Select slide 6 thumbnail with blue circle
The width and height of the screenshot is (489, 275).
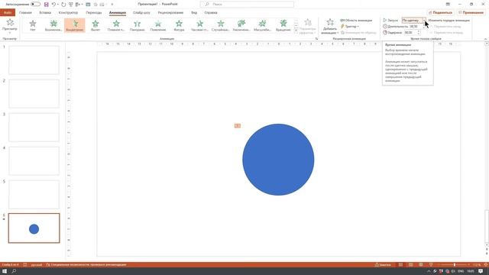click(x=34, y=228)
